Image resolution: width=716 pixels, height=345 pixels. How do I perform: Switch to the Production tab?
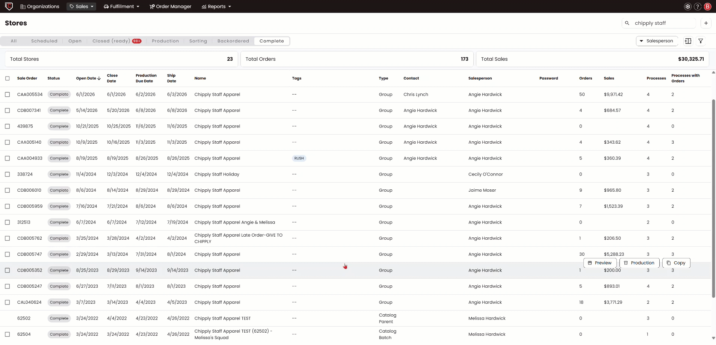[165, 41]
